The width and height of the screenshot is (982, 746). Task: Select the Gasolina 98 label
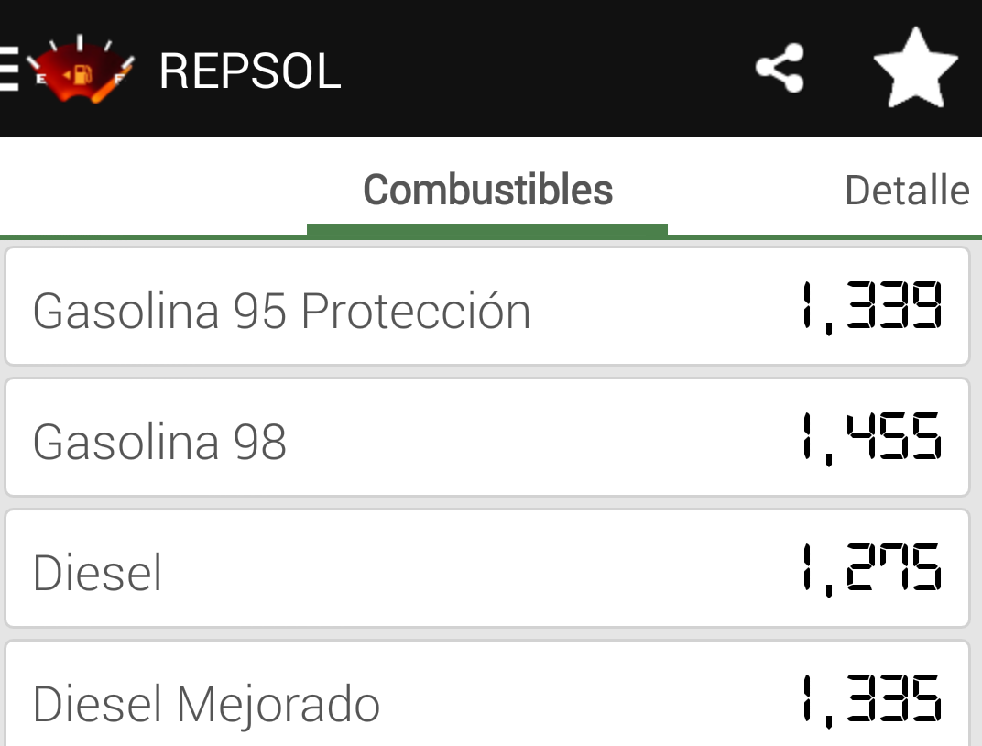(x=159, y=442)
